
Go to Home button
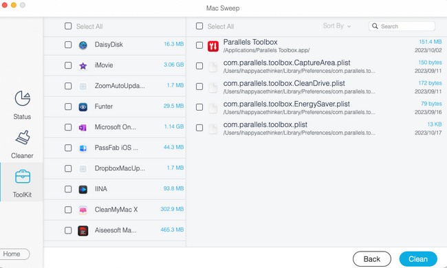click(14, 254)
